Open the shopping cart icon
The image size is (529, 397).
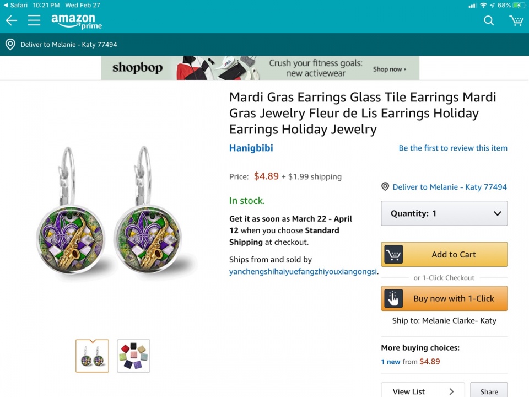(516, 20)
